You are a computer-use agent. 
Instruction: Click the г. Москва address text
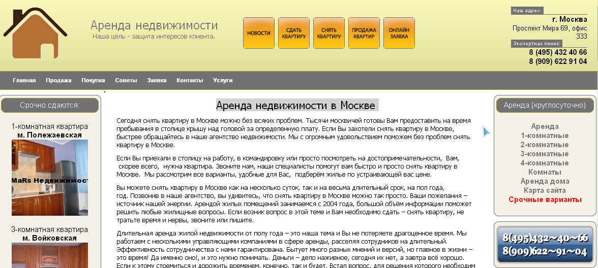coord(570,19)
